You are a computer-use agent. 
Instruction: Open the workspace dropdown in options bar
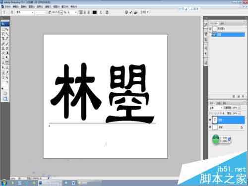(144, 12)
